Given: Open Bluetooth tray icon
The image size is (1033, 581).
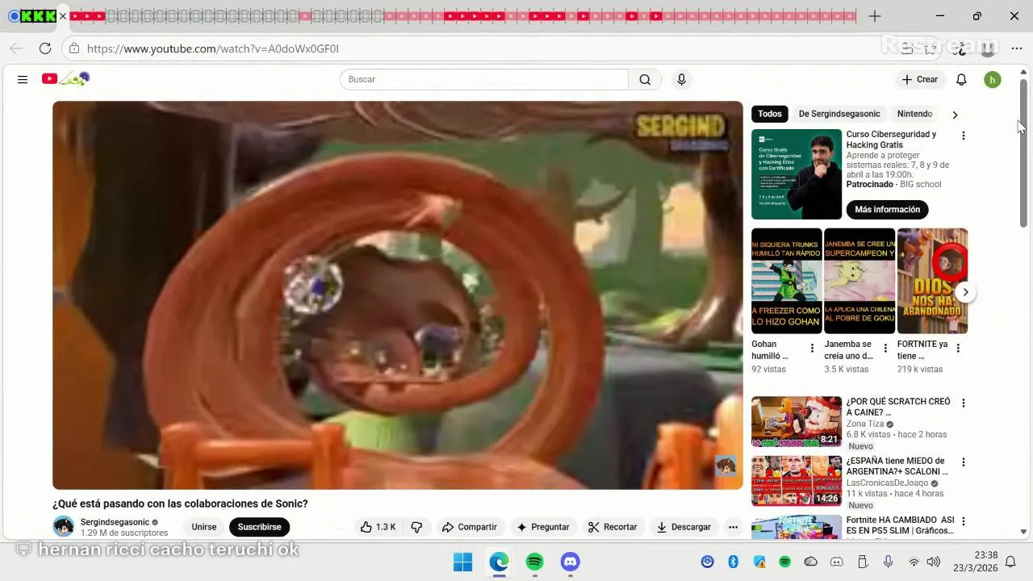Looking at the screenshot, I should tap(734, 562).
